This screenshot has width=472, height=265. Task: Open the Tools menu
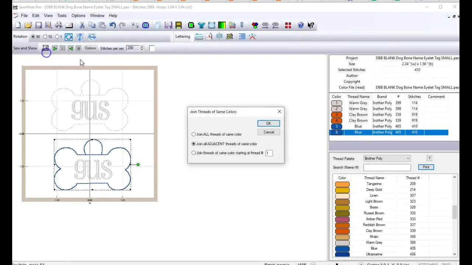click(x=62, y=15)
